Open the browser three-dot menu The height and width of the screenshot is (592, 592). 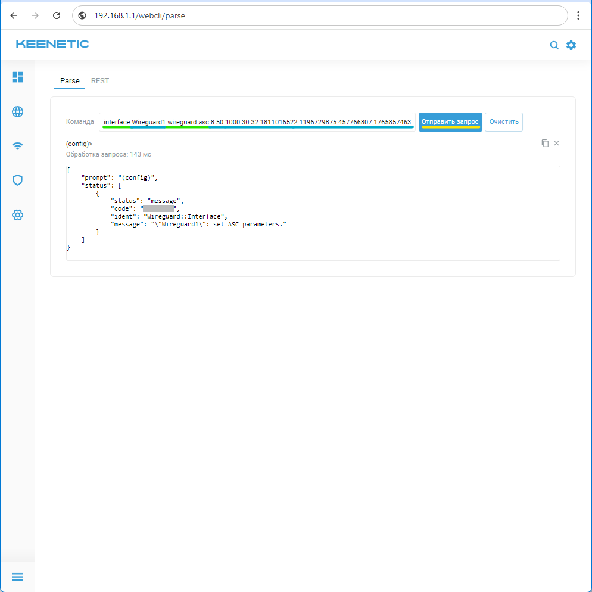[578, 16]
